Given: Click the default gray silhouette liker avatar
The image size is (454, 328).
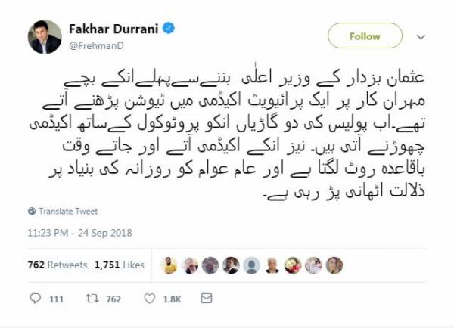Looking at the screenshot, I should pos(251,265).
